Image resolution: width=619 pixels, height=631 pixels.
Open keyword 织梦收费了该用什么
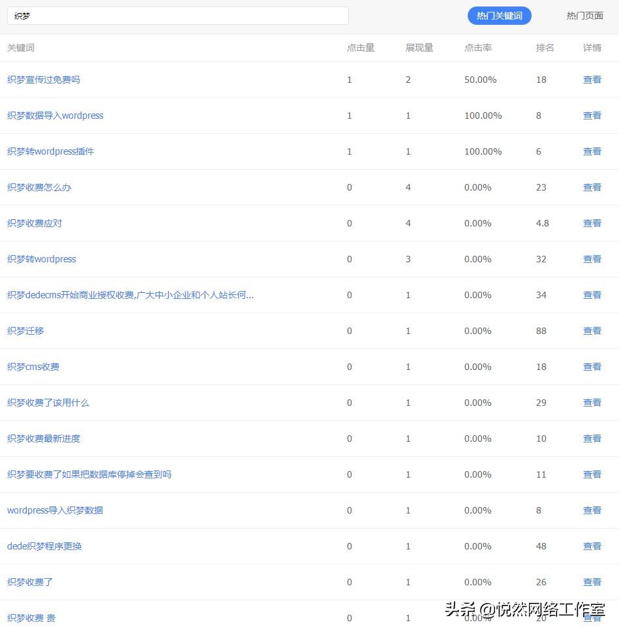48,403
